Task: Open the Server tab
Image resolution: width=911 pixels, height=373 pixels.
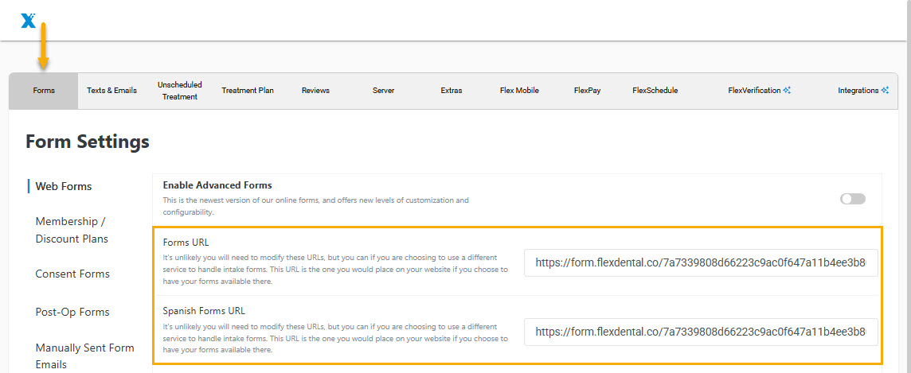Action: coord(384,91)
